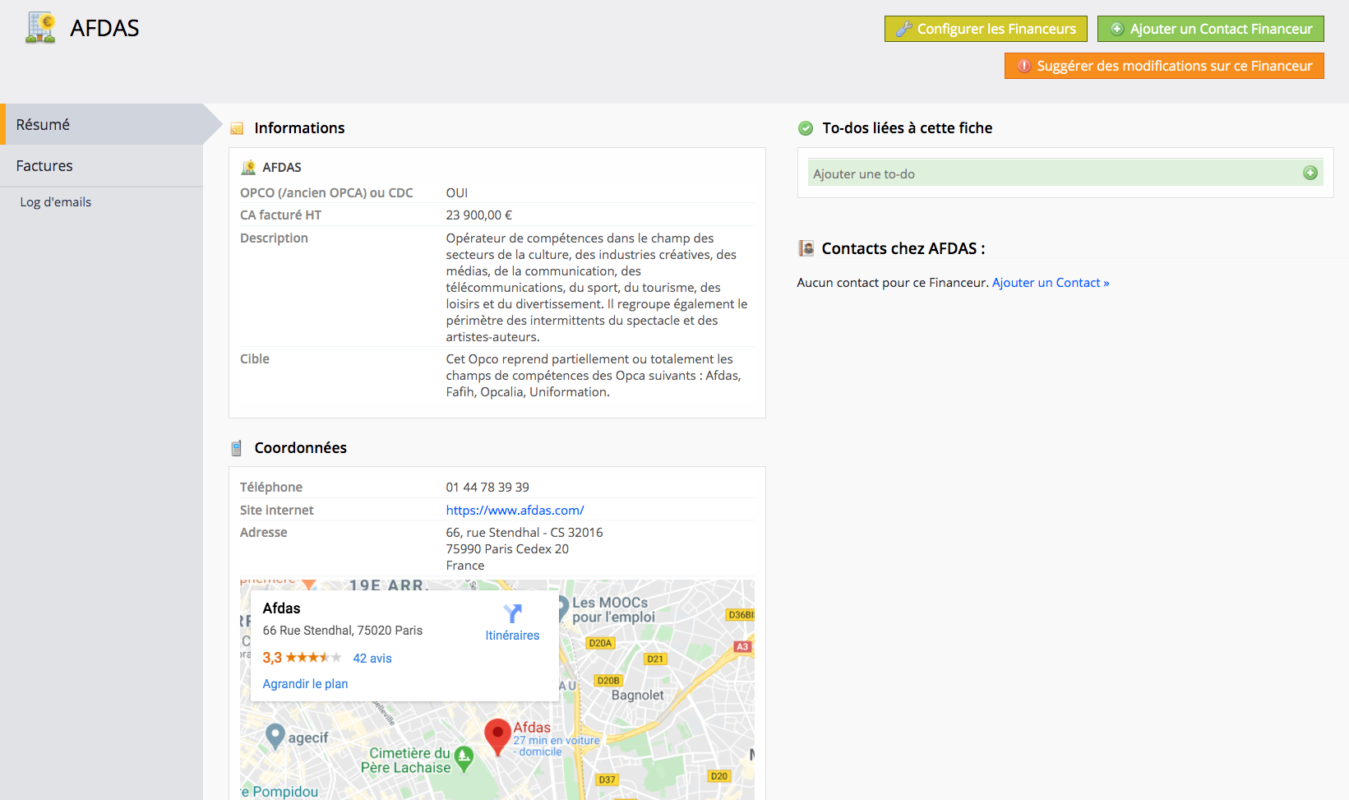Click the D20A road badge on map
The image size is (1349, 800).
point(600,643)
